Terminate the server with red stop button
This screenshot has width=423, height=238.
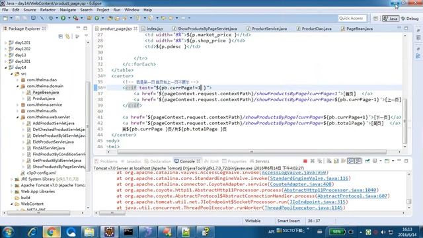tap(305, 161)
